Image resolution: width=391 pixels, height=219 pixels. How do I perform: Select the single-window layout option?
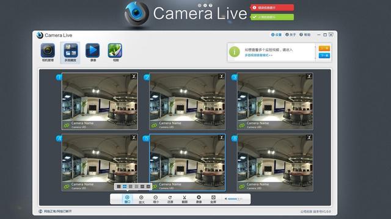coord(119,187)
